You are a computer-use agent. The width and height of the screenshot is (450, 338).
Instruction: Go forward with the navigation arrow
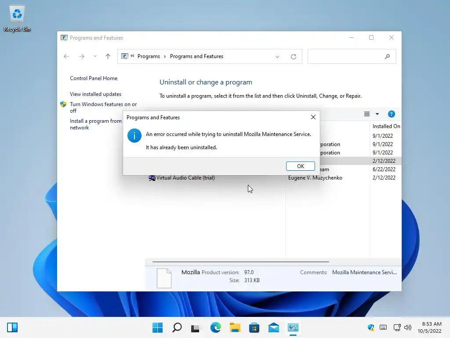pyautogui.click(x=82, y=56)
